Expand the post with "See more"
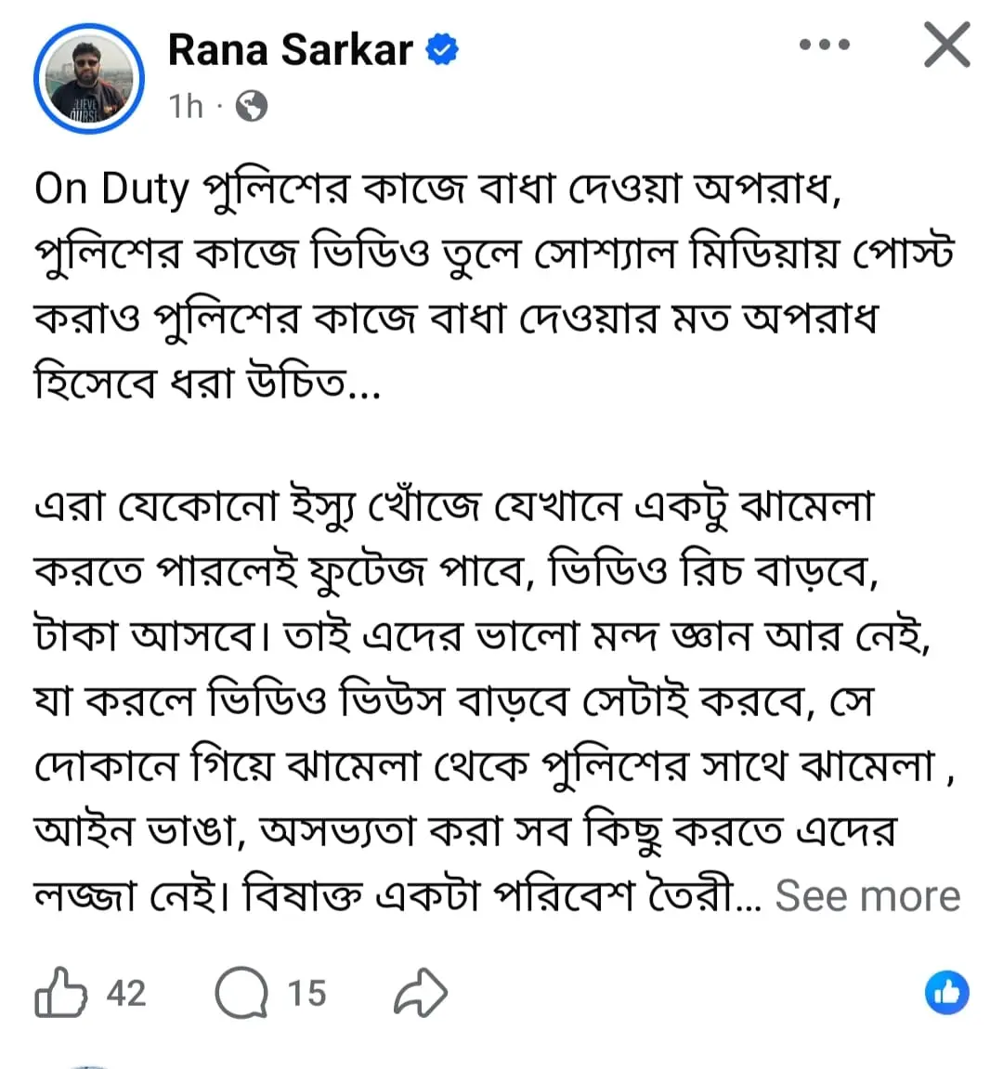Image resolution: width=1003 pixels, height=1069 pixels. point(867,896)
